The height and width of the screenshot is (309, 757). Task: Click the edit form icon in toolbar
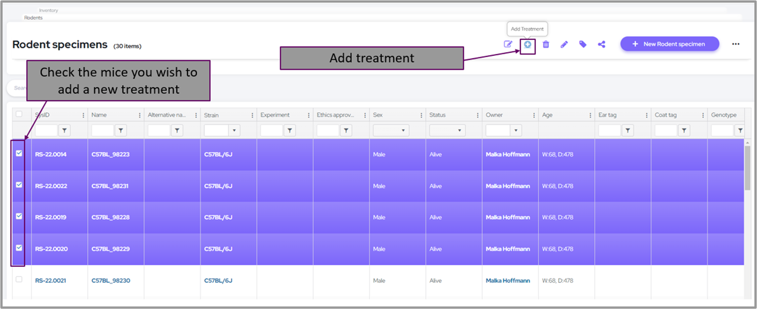point(508,45)
